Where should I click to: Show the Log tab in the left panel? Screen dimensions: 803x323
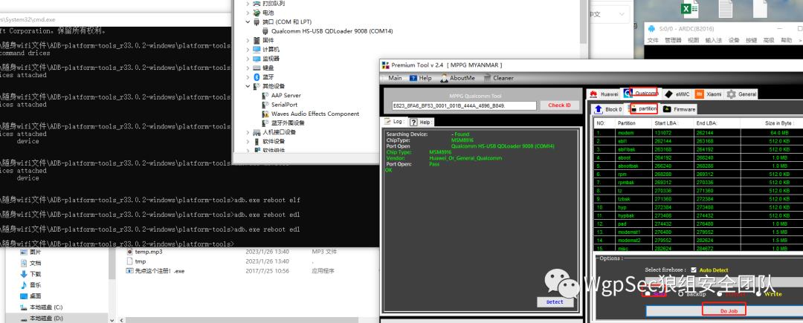pyautogui.click(x=394, y=122)
